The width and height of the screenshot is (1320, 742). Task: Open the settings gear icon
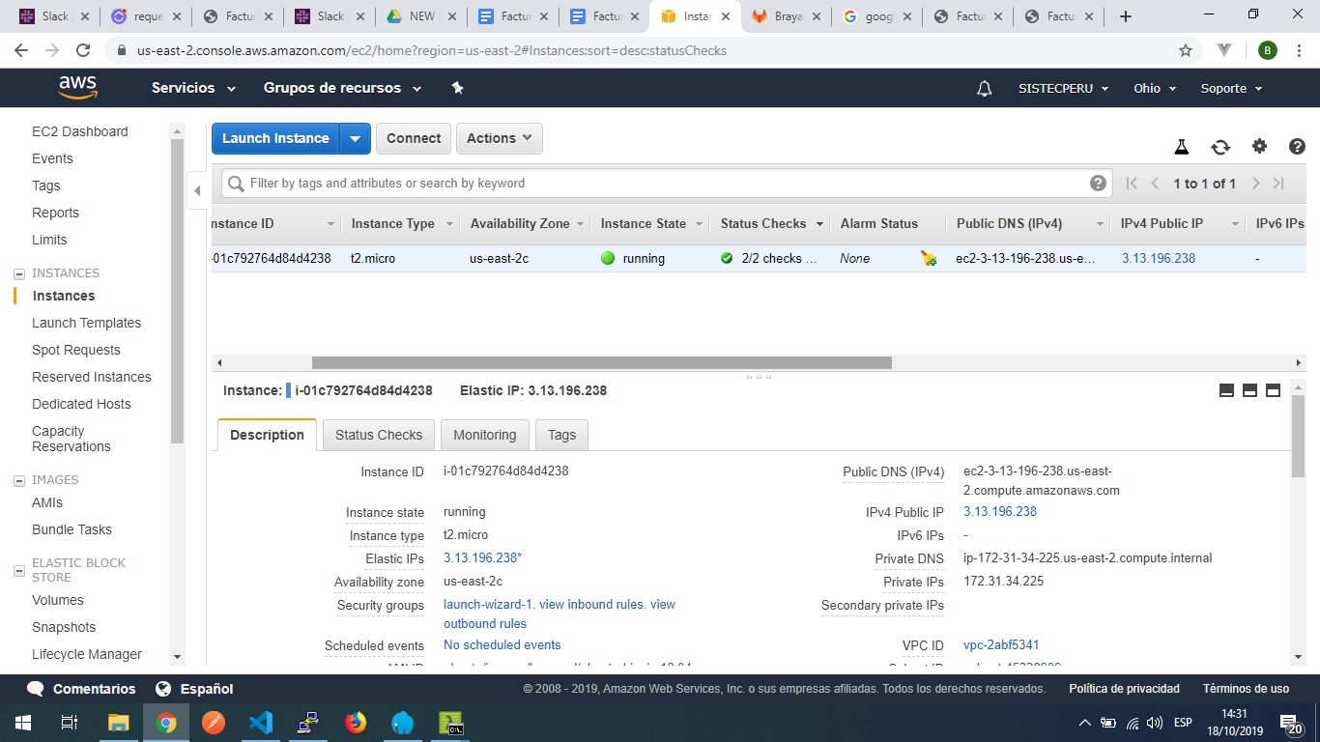[x=1259, y=147]
